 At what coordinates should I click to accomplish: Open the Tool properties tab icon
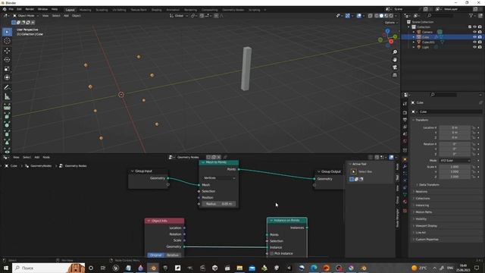(x=405, y=105)
